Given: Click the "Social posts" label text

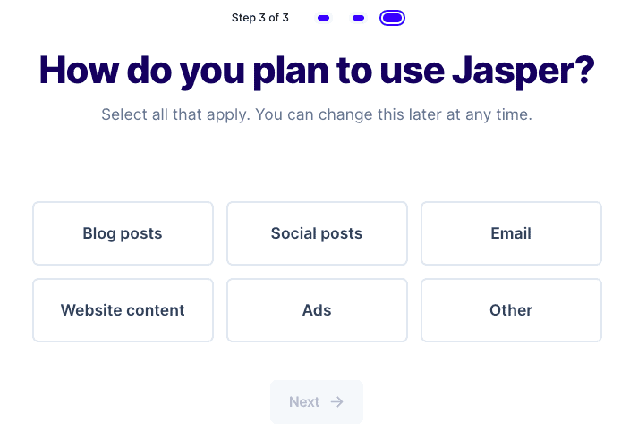Looking at the screenshot, I should click(317, 233).
